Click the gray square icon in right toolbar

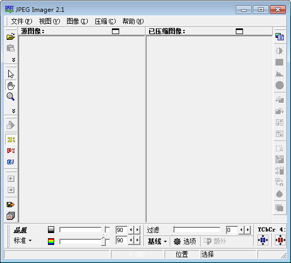[x=280, y=63]
